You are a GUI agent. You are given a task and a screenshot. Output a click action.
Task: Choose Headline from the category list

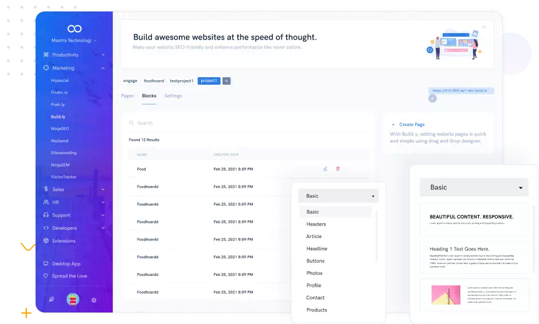(x=317, y=248)
